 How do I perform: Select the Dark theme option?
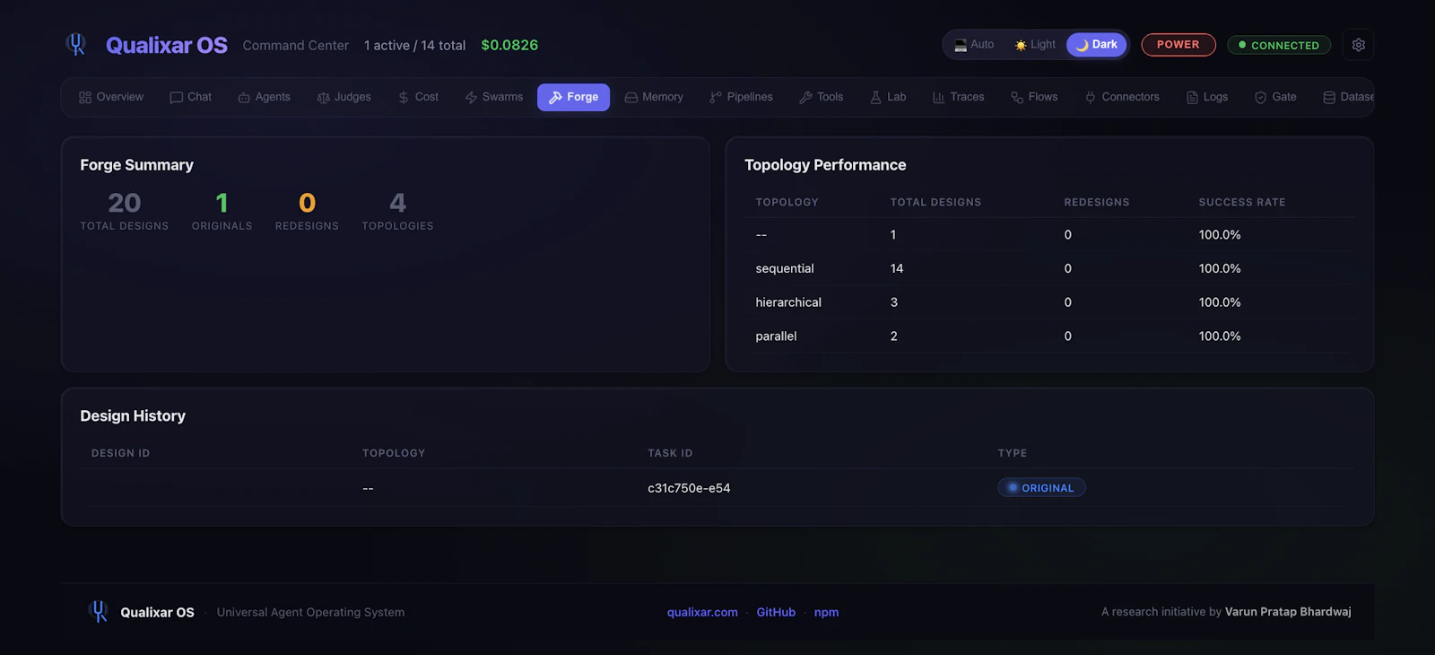(1096, 44)
